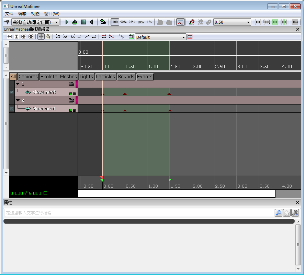Set playback speed to 50%
This screenshot has height=275, width=304.
(x=123, y=22)
